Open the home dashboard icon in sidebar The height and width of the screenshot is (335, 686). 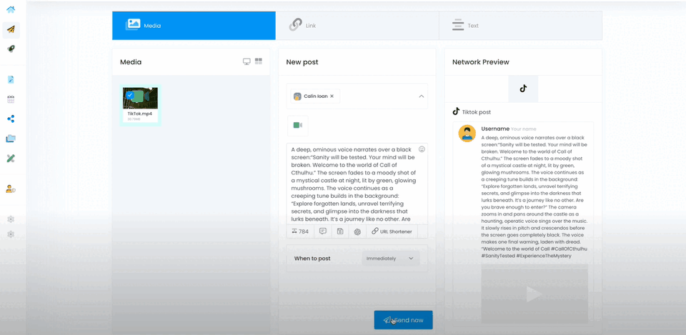pyautogui.click(x=11, y=10)
